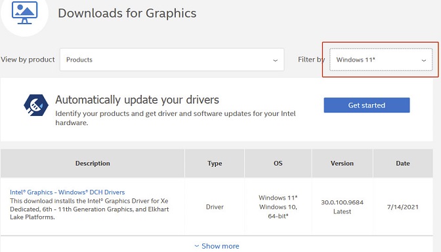
Task: Click the Description column header
Action: tap(93, 164)
